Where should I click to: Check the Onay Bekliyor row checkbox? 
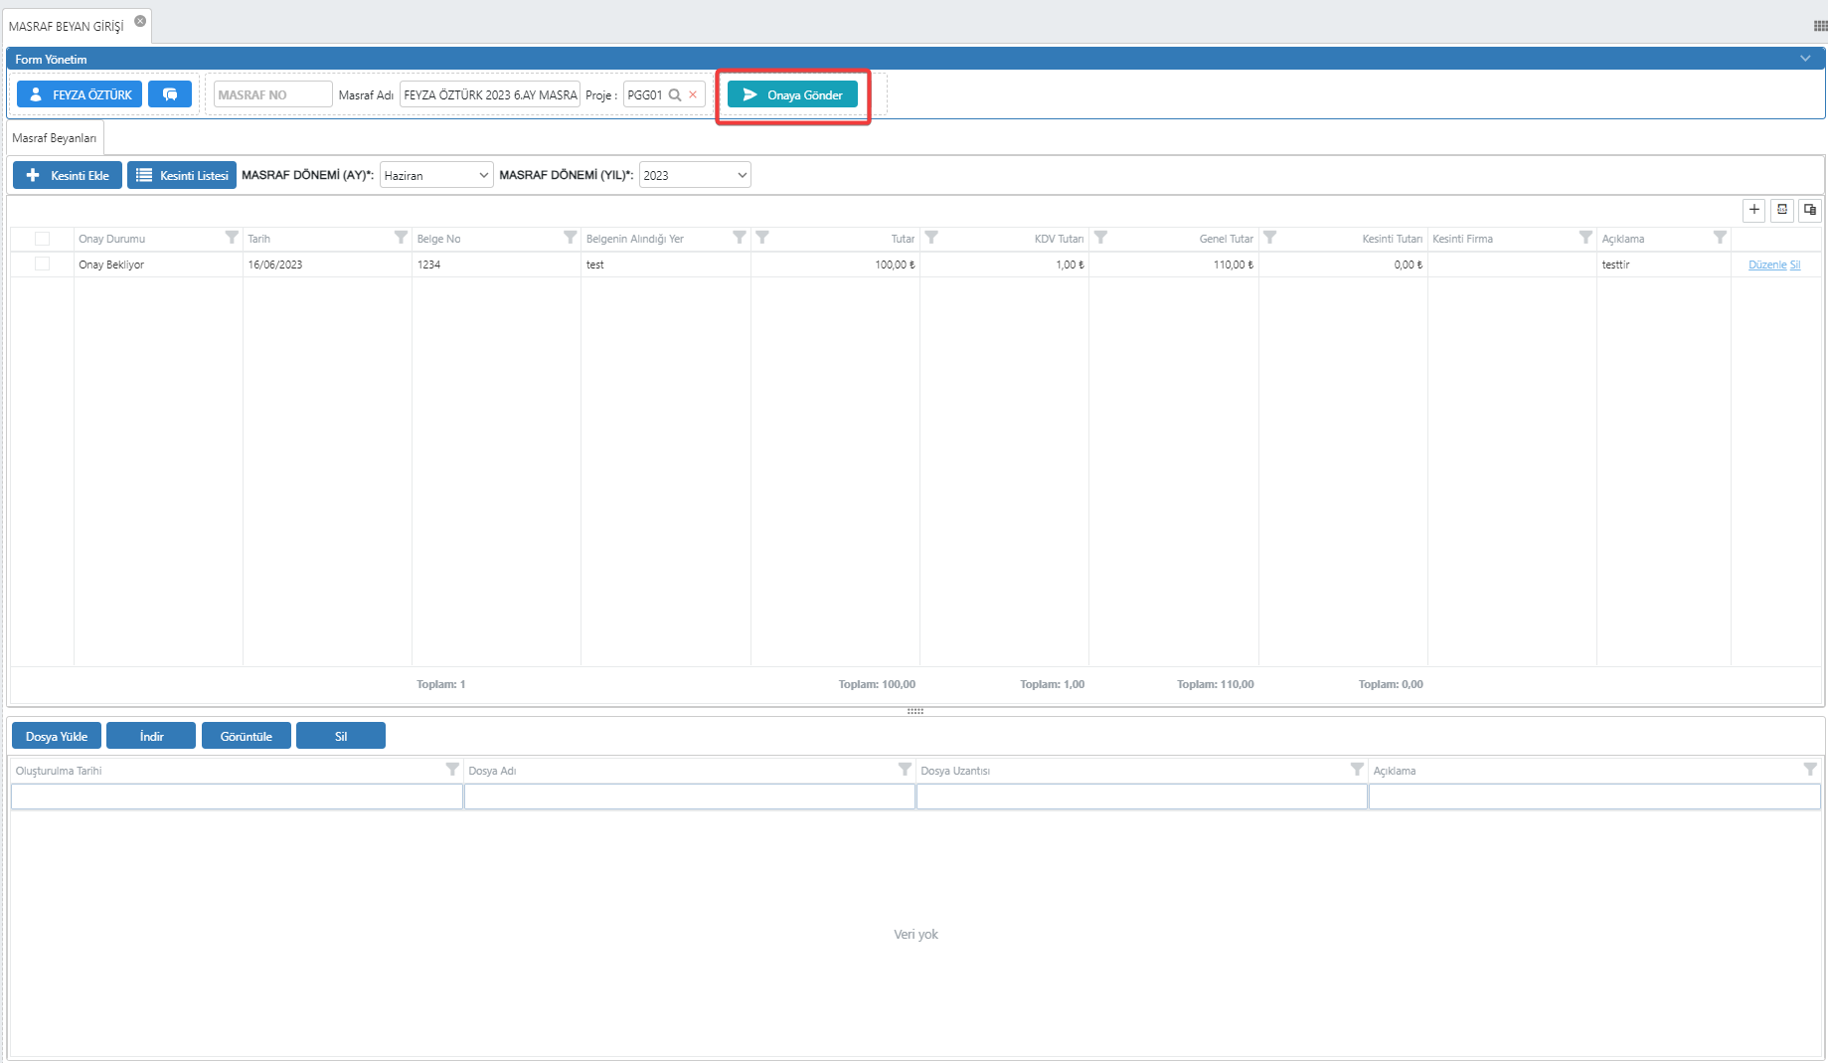click(x=42, y=264)
